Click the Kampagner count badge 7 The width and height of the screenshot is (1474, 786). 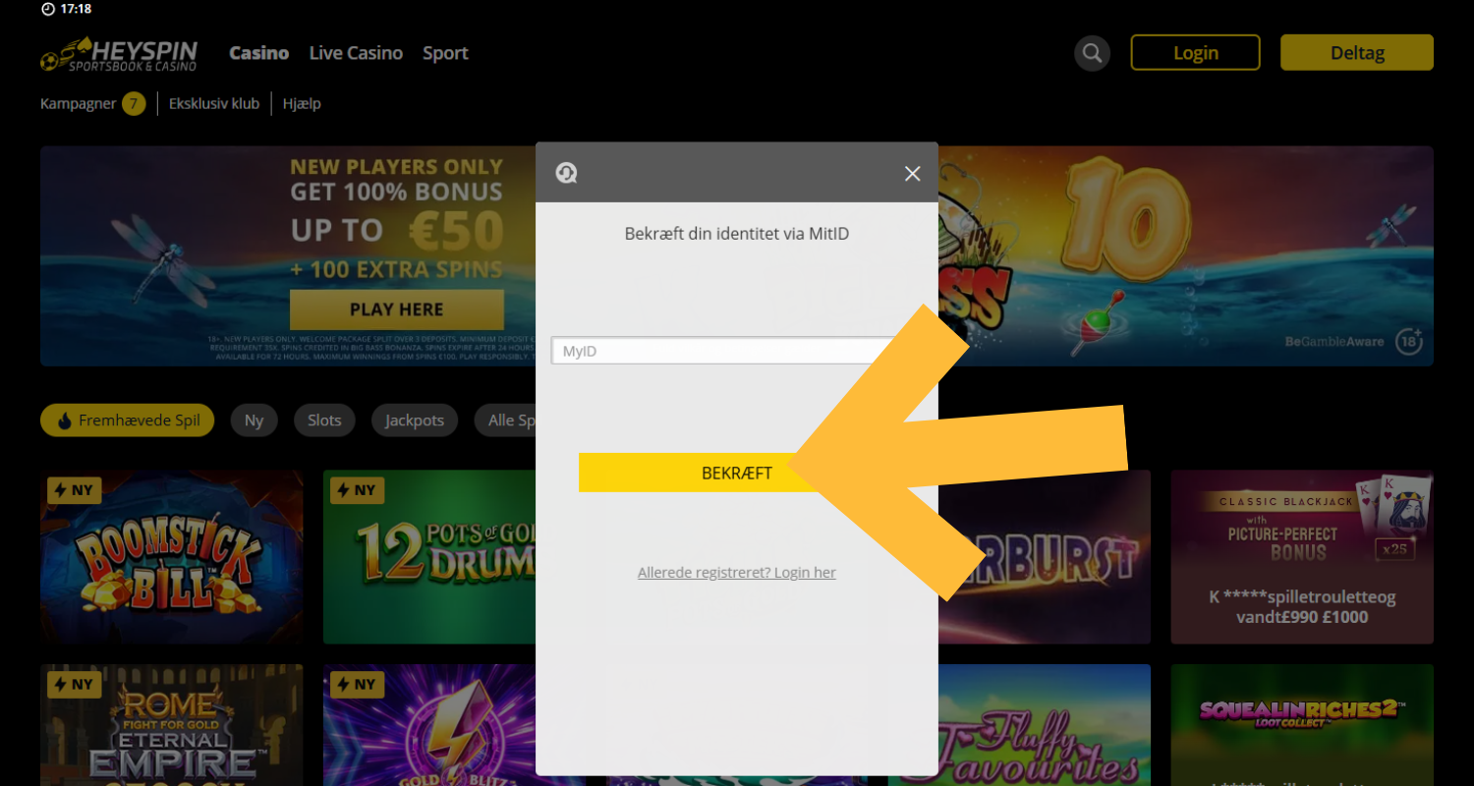(x=134, y=103)
